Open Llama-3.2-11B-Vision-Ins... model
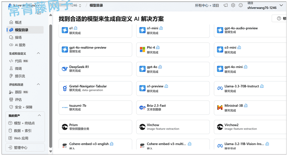The width and height of the screenshot is (288, 156). point(250,145)
